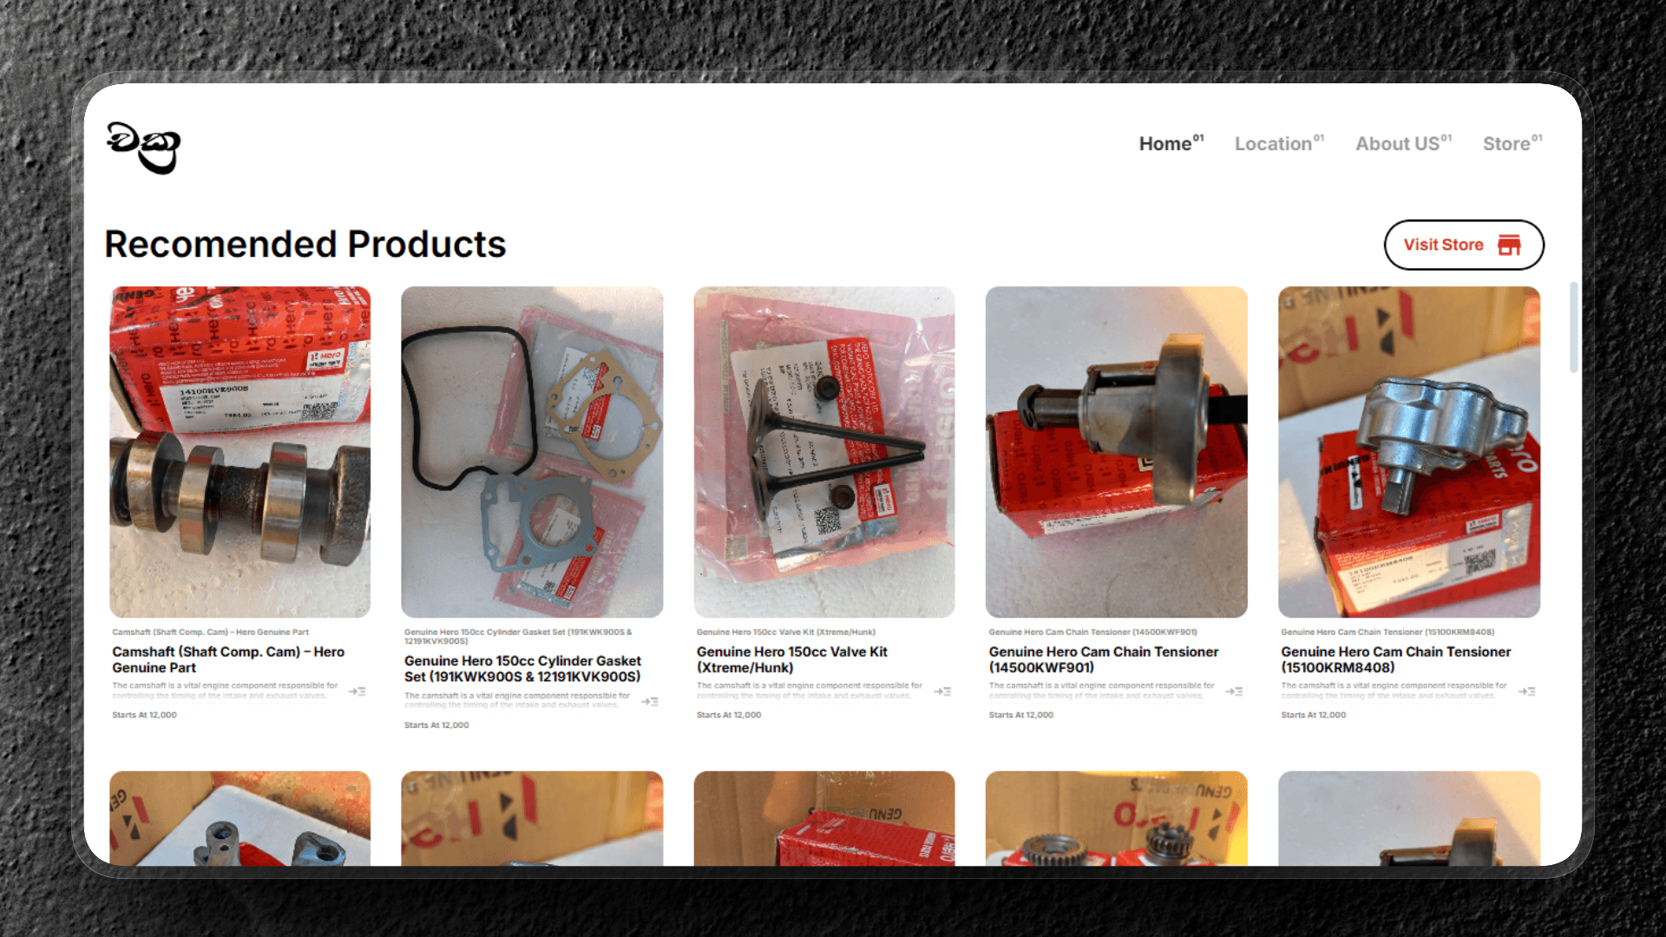1666x937 pixels.
Task: Click the Sinhala site logo
Action: pos(143,147)
